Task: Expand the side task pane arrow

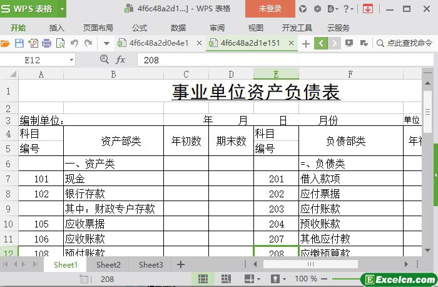Action: (435, 175)
